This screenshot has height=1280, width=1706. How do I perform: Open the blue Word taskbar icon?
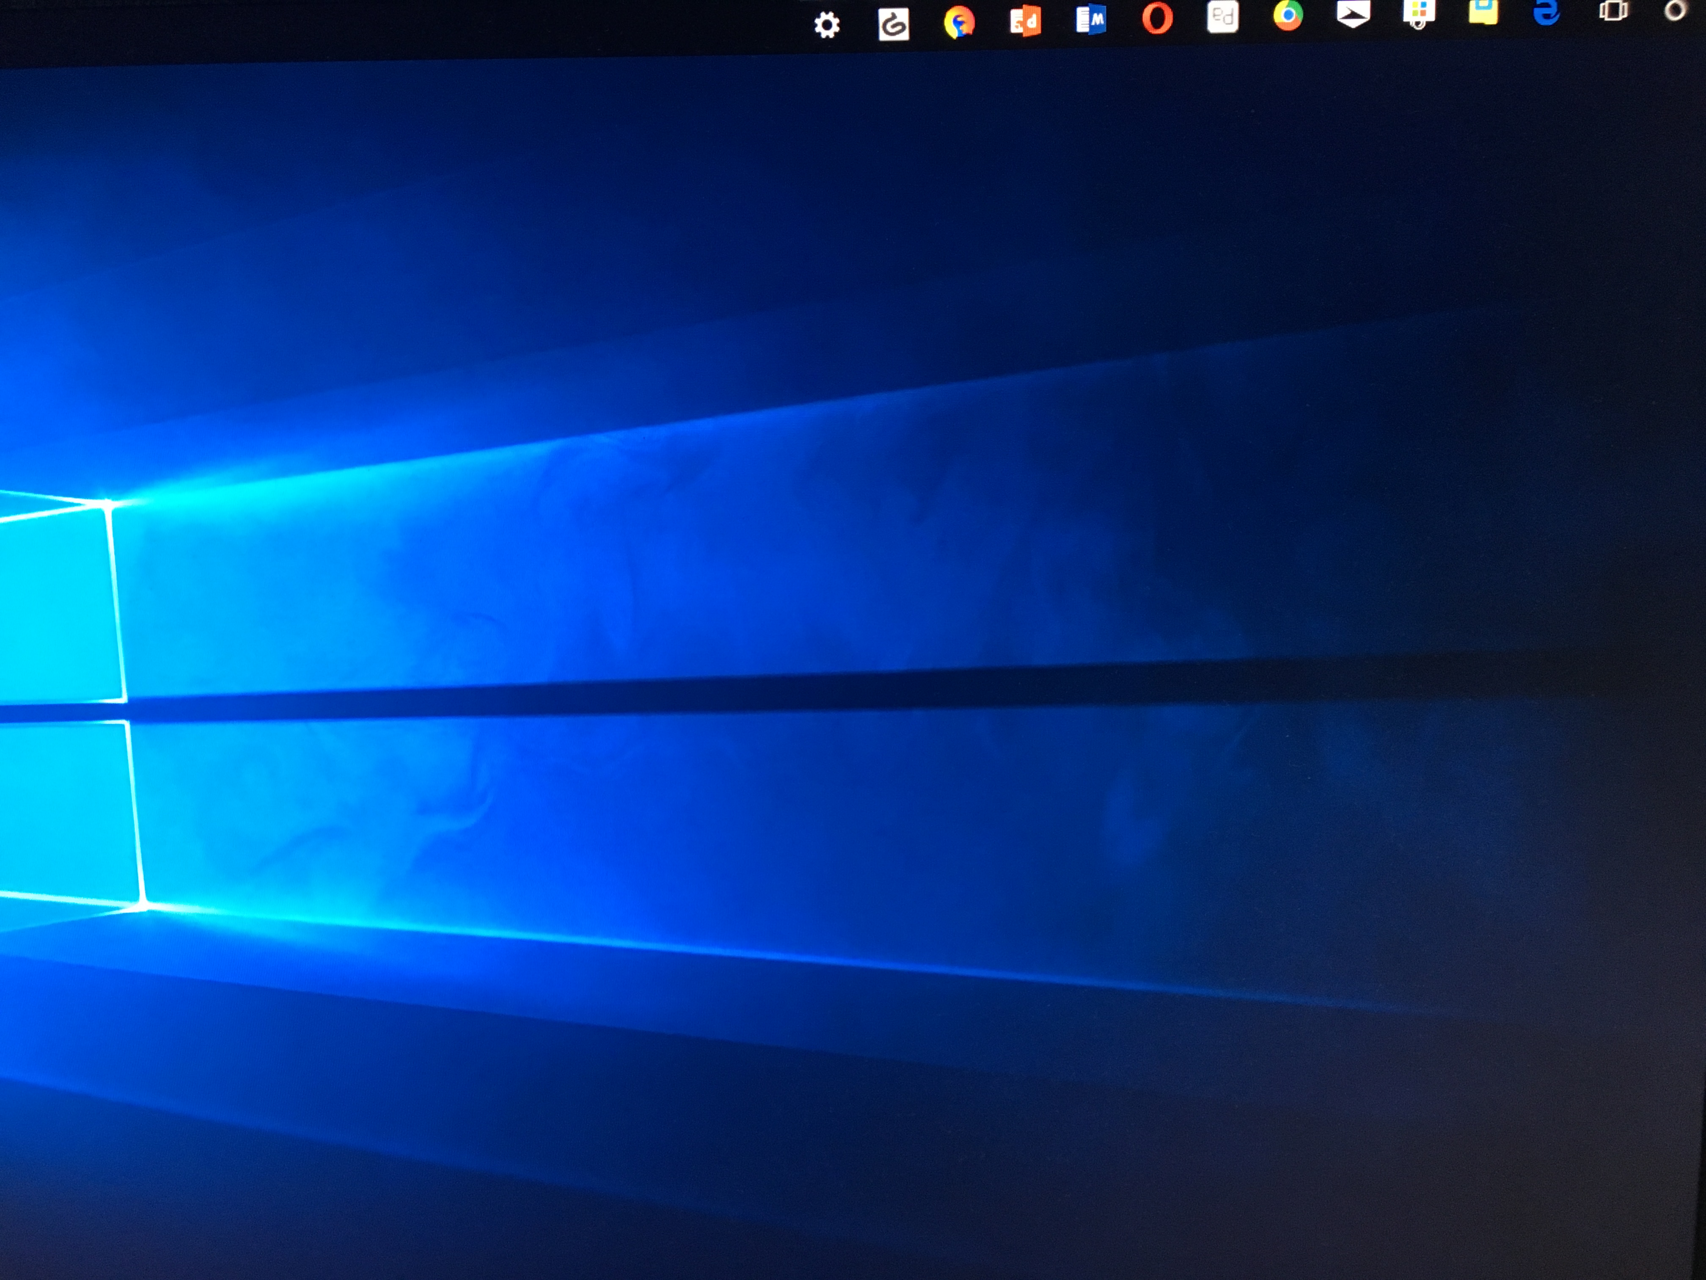1090,19
